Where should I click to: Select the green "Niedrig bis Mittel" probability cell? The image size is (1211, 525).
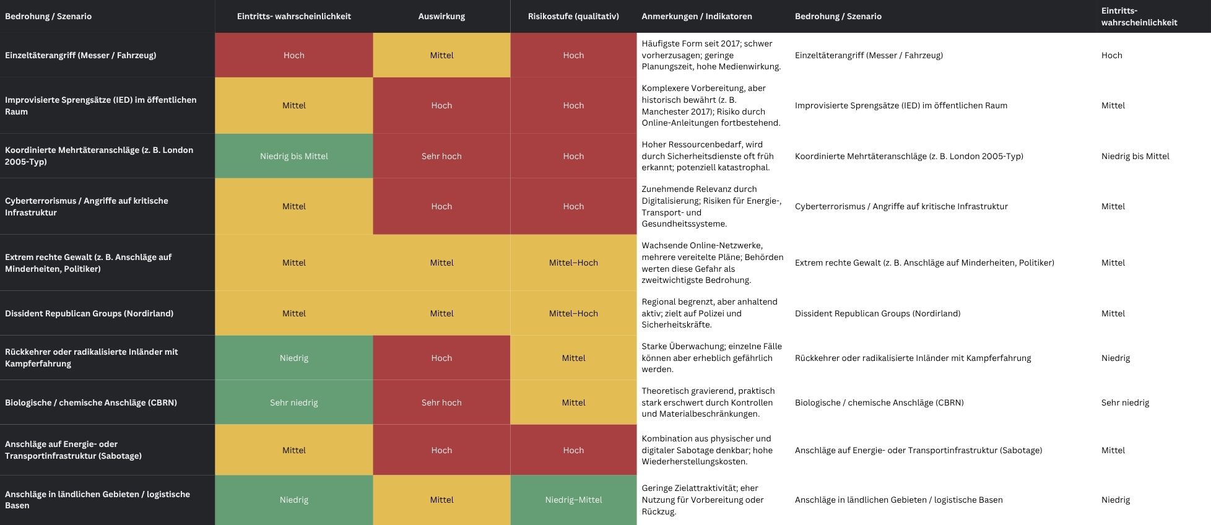[294, 156]
